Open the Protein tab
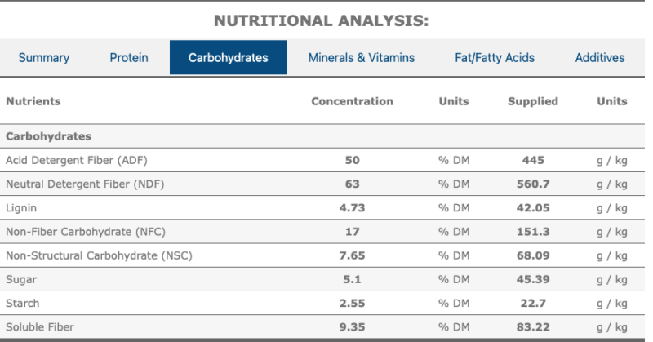Image resolution: width=653 pixels, height=342 pixels. 129,58
